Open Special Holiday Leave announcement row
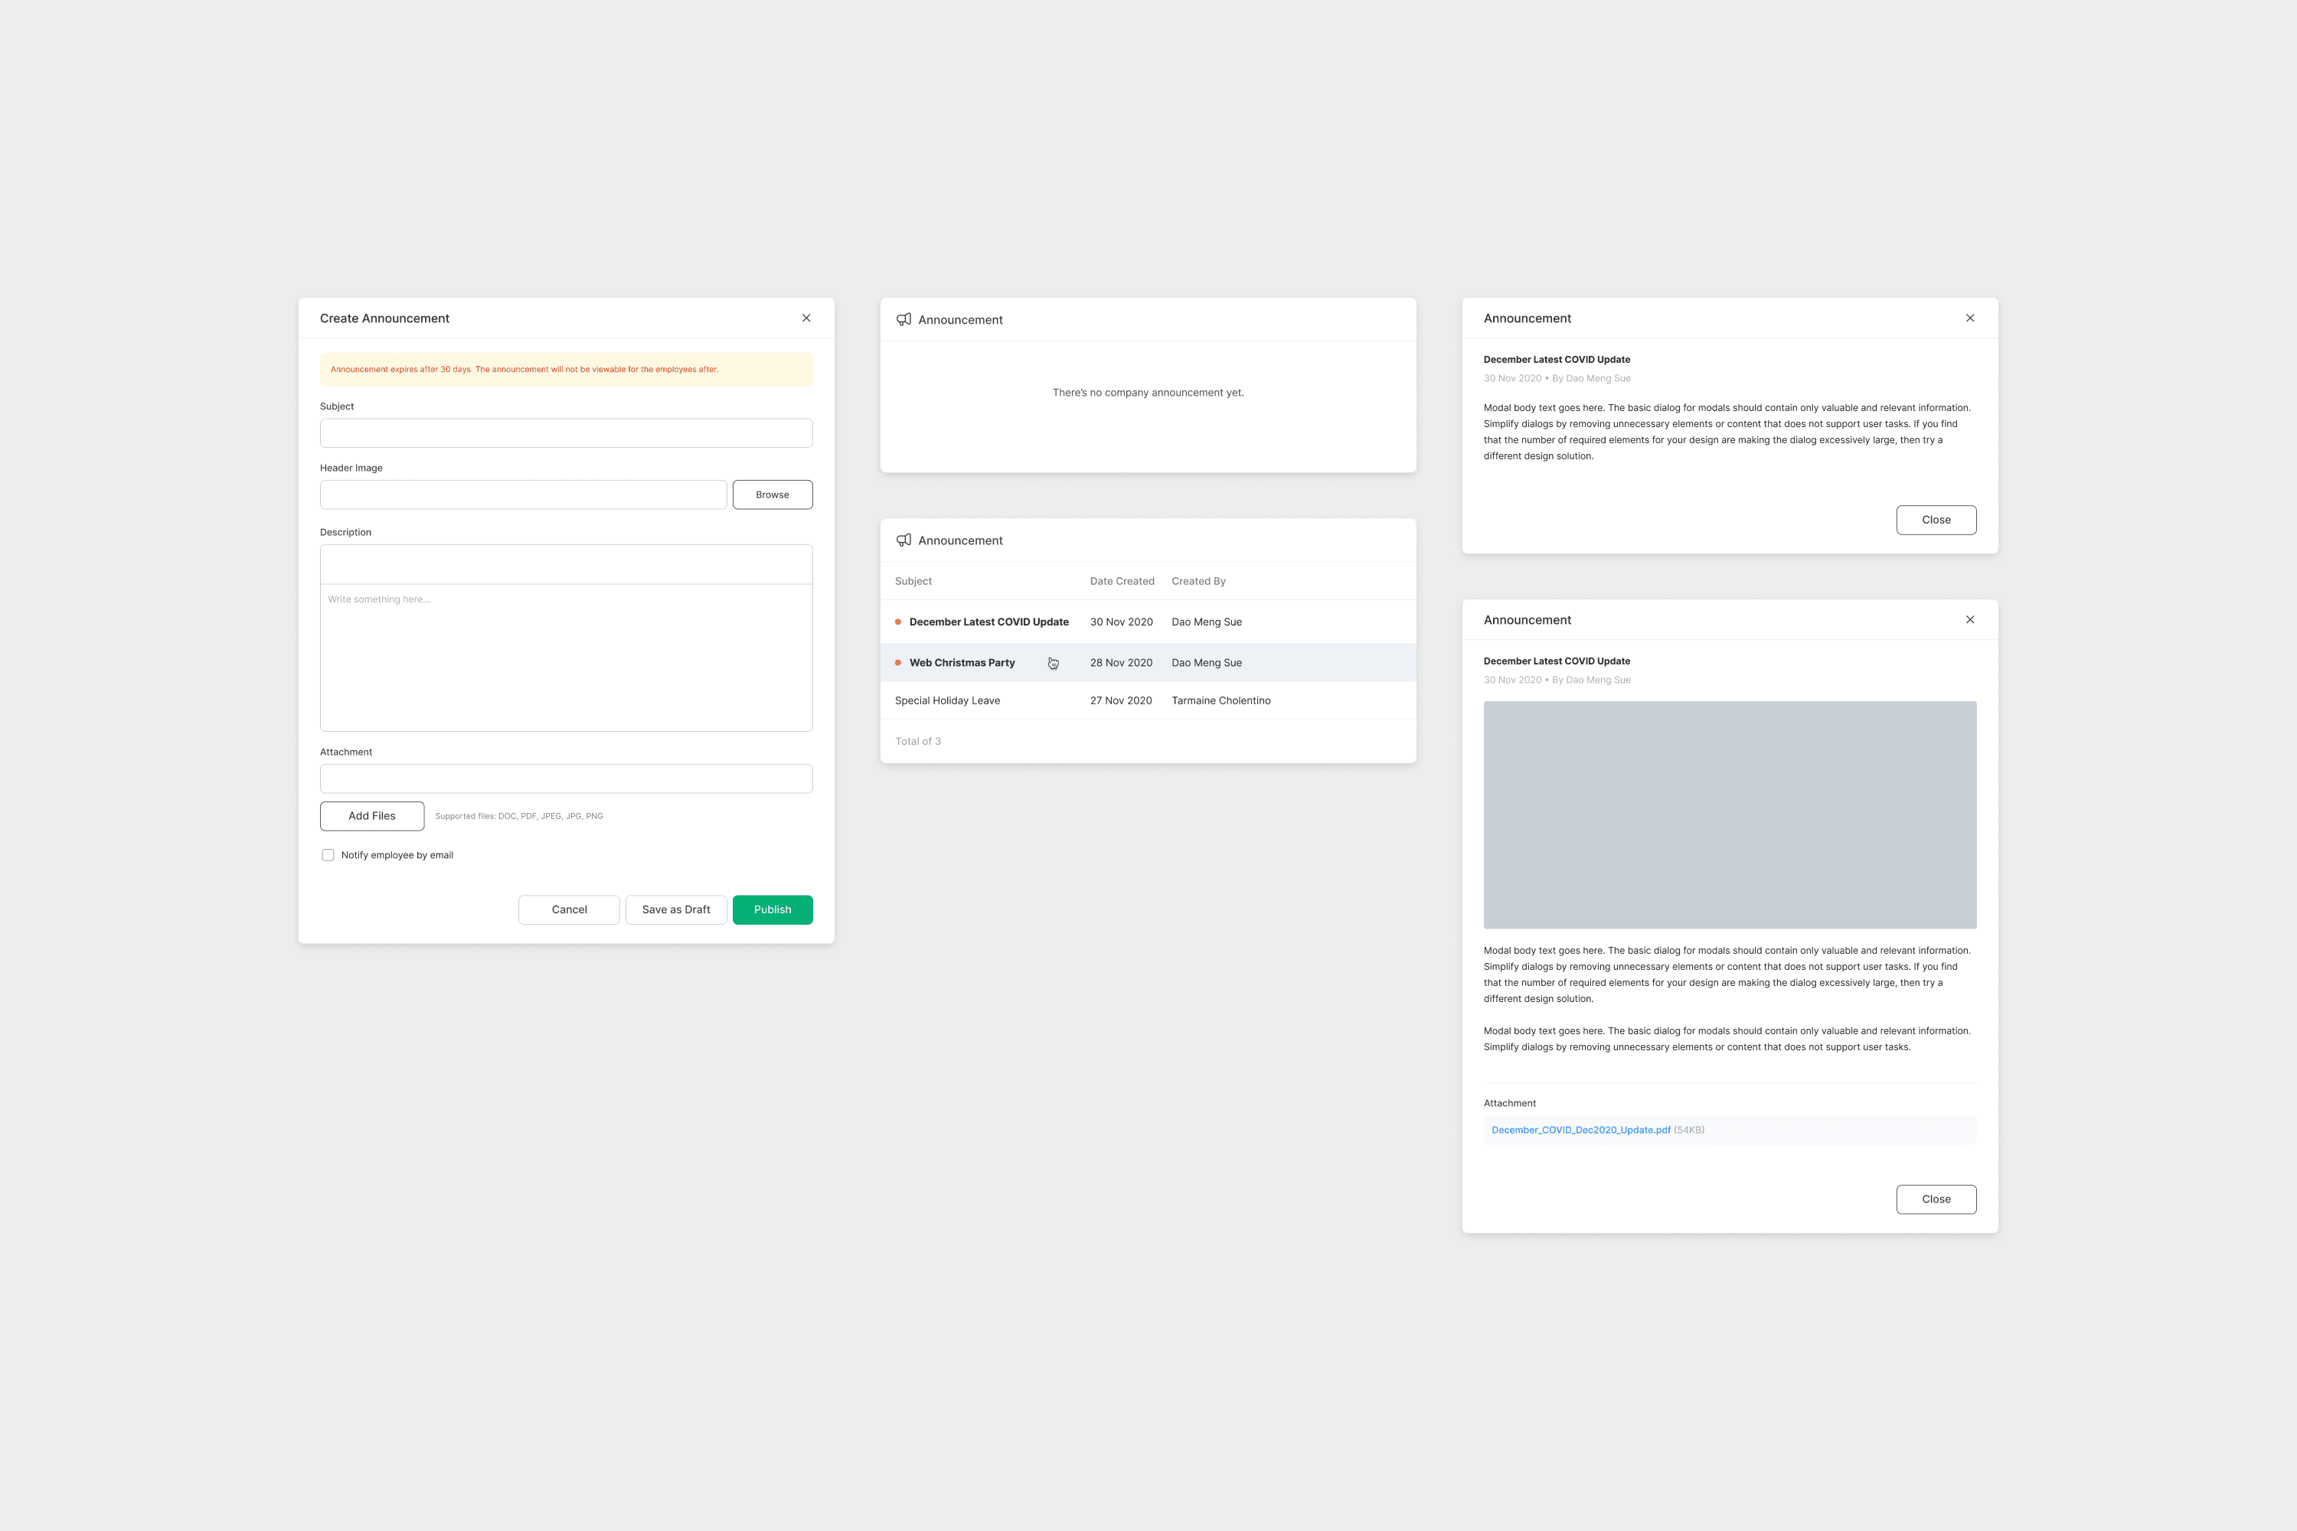Screen dimensions: 2297x1531 (x=947, y=701)
